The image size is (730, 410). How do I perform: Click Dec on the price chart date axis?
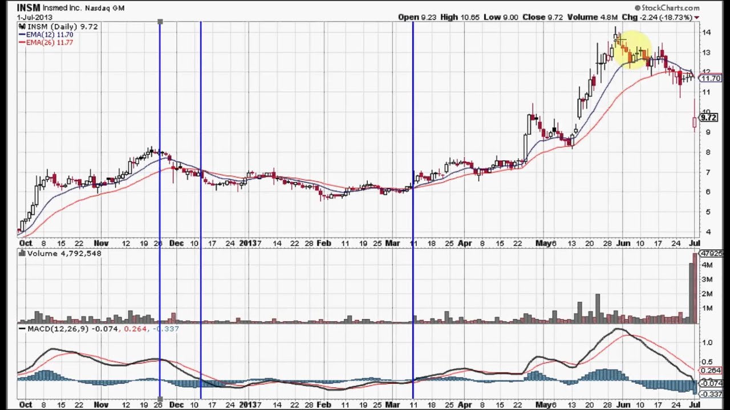point(176,243)
